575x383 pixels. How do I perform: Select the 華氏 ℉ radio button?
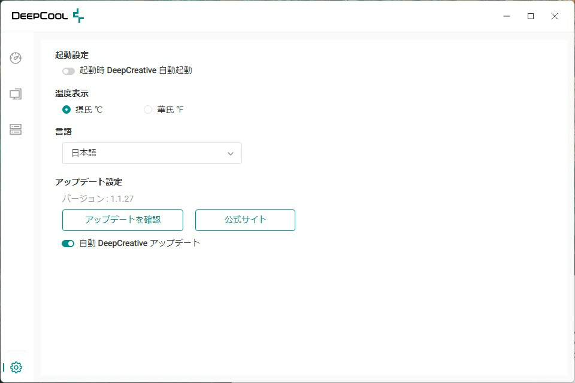click(148, 110)
